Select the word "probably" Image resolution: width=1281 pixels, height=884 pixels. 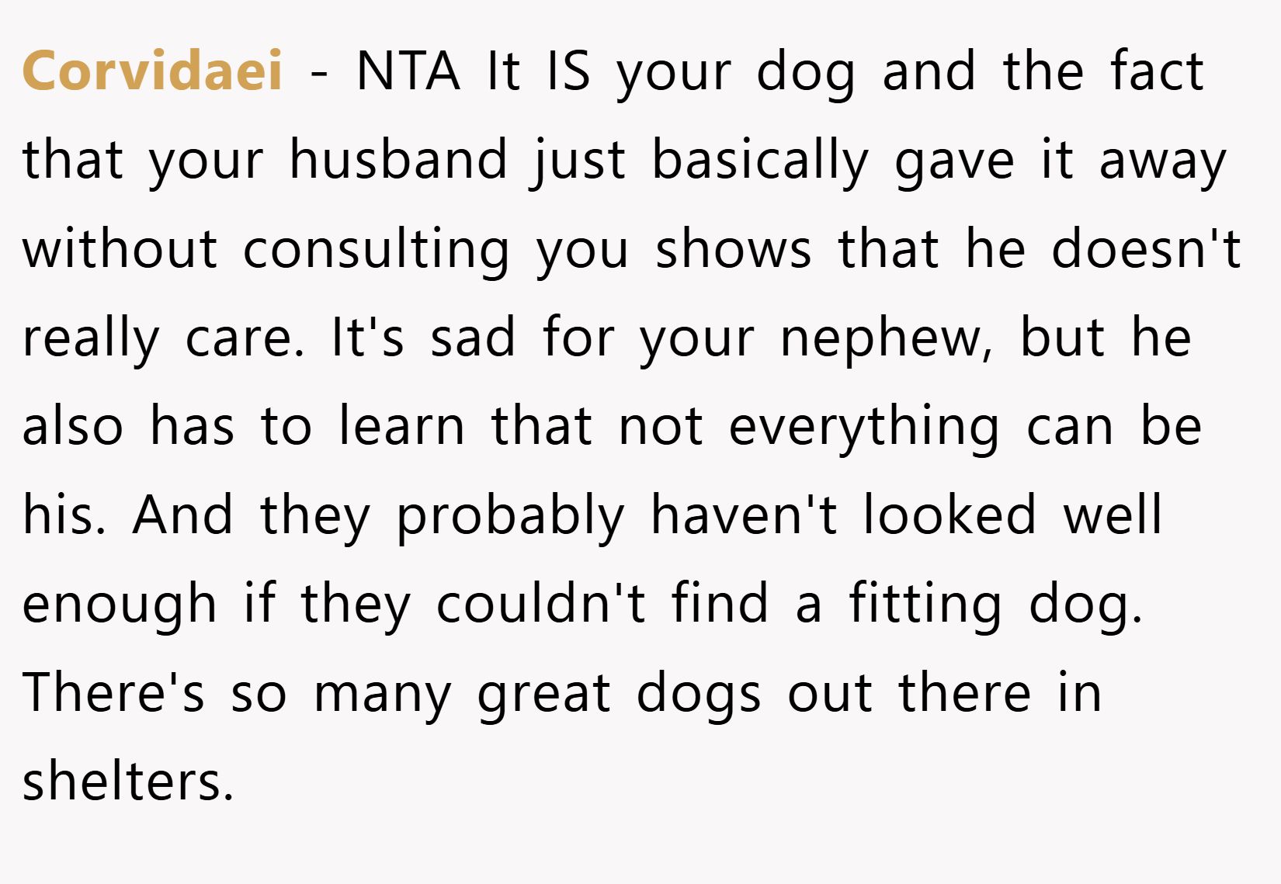(x=510, y=516)
